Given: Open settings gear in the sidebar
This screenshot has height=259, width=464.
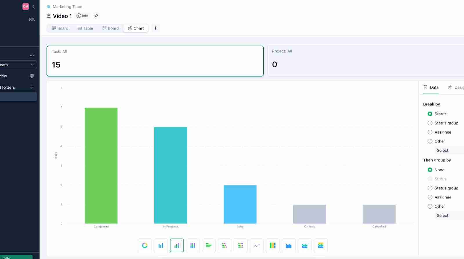Looking at the screenshot, I should coord(32,76).
